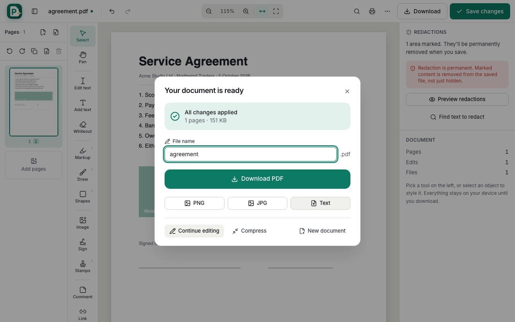Export as PNG
This screenshot has width=515, height=322.
(x=194, y=203)
